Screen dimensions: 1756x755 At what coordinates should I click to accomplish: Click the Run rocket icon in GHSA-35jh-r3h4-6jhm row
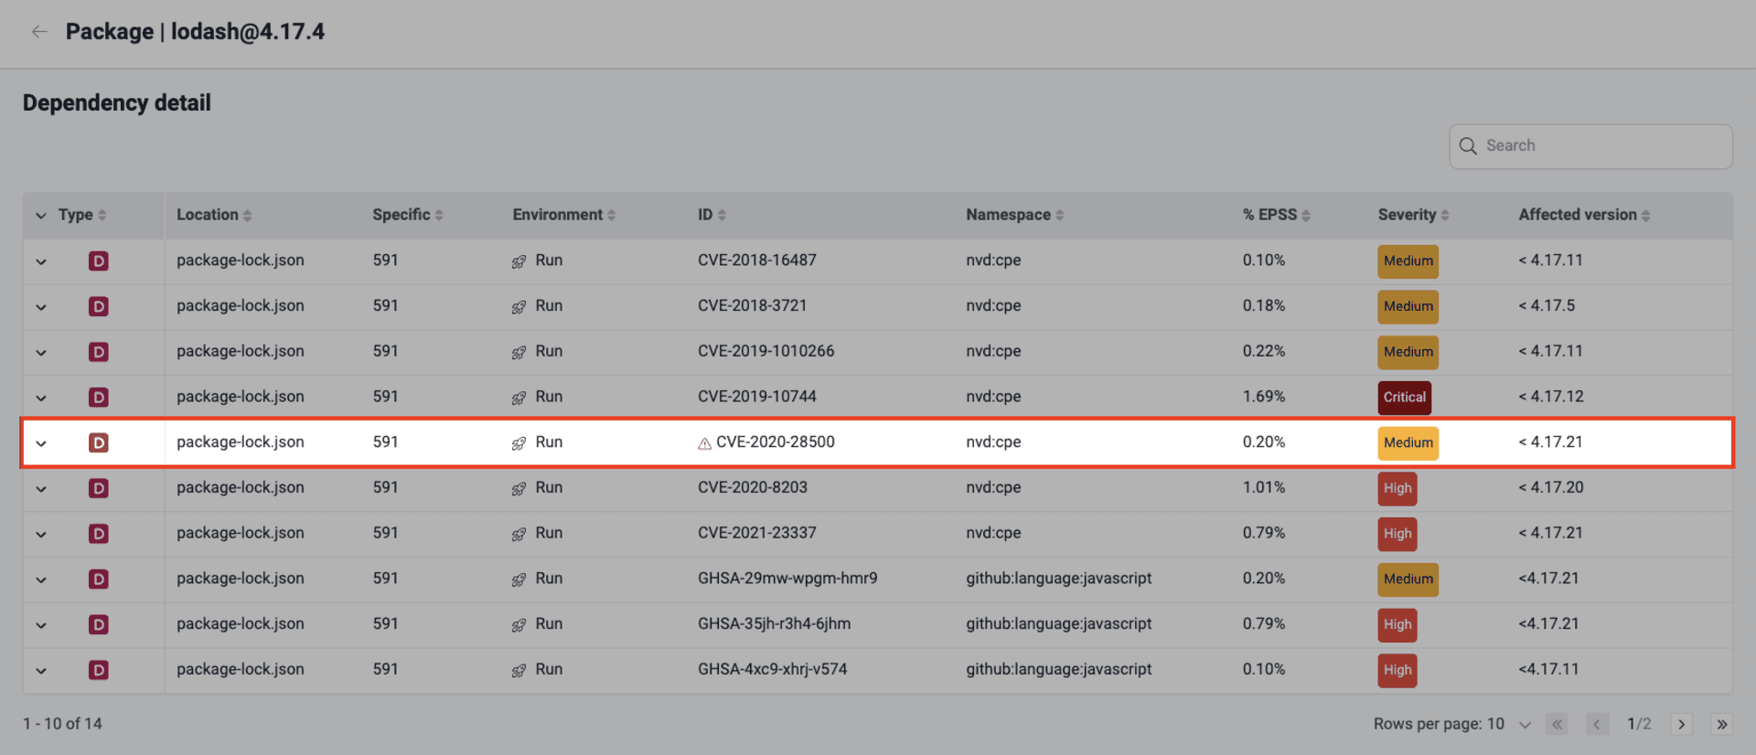[519, 625]
